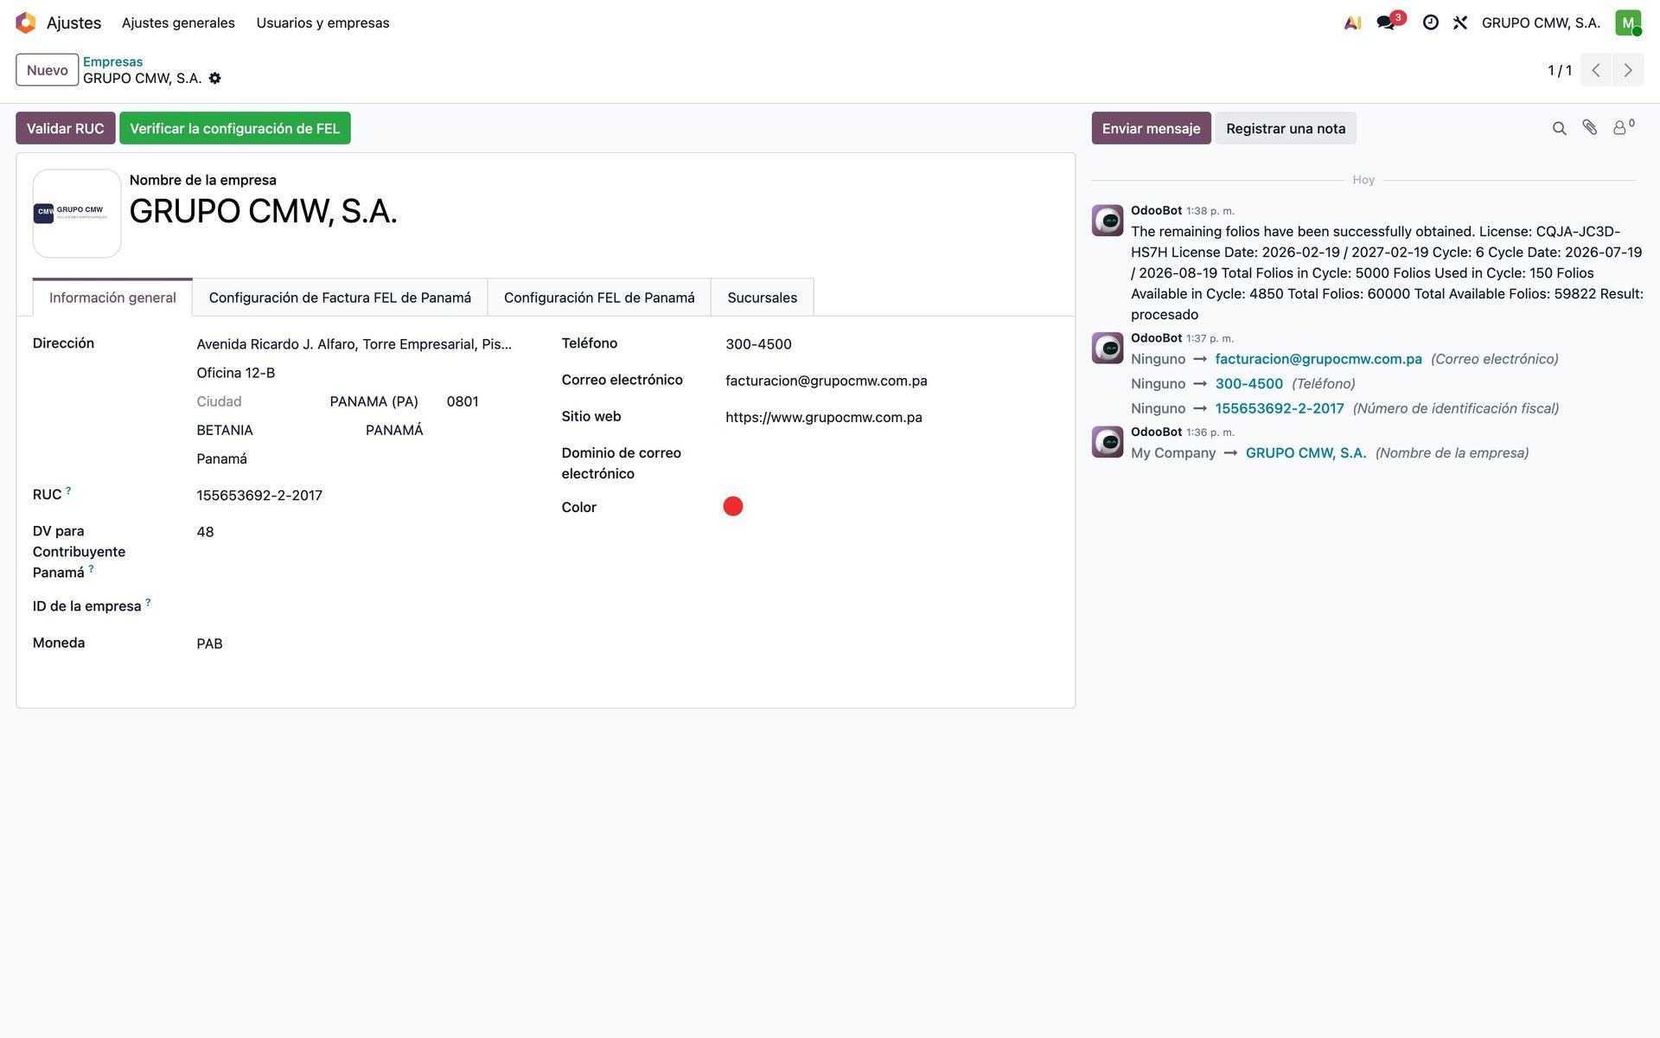Viewport: 1660px width, 1038px height.
Task: Search messages in the chatter
Action: (1559, 128)
